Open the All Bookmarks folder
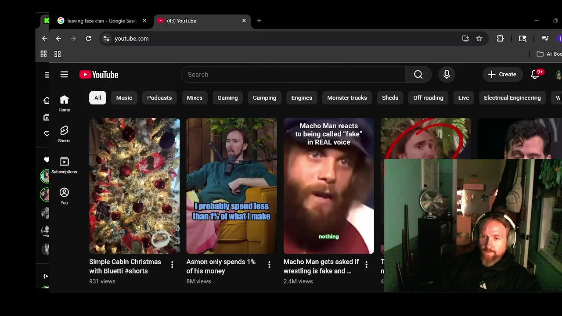The image size is (562, 316). [549, 54]
